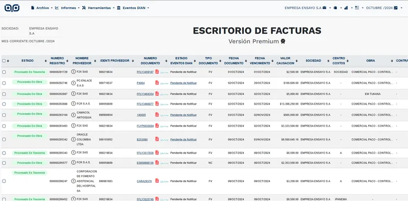The width and height of the screenshot is (408, 201).
Task: Open the PDF icon next to FFLY3464354
Action: click(x=157, y=94)
